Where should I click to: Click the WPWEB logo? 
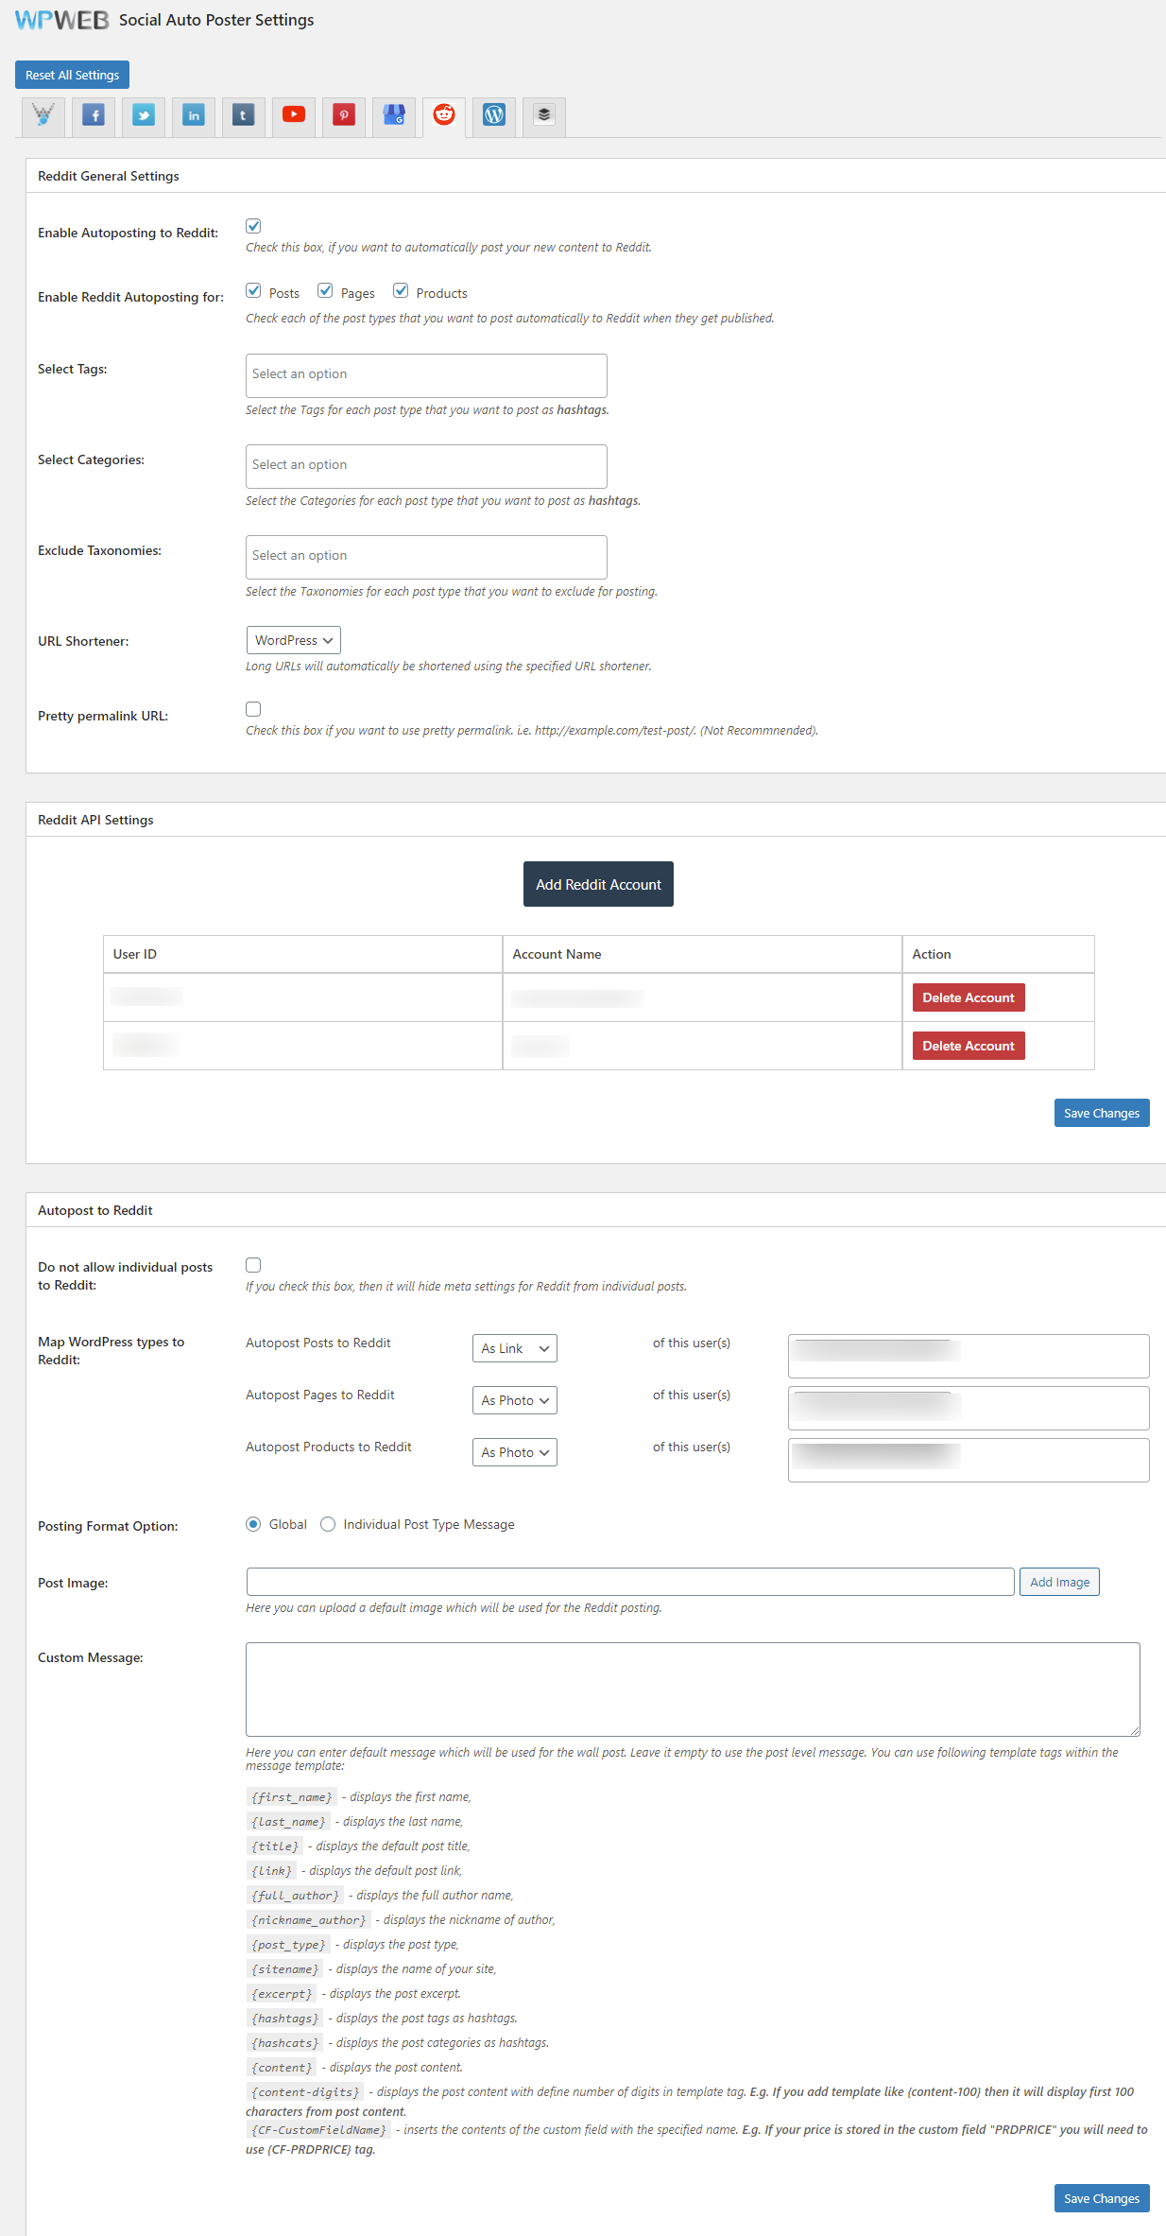(x=62, y=20)
